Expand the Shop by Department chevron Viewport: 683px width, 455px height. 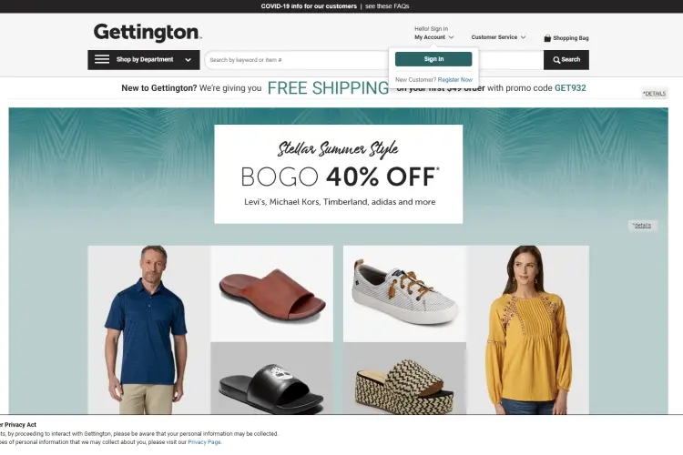[189, 60]
